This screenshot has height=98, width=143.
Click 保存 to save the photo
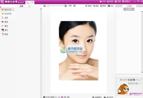point(110,1)
